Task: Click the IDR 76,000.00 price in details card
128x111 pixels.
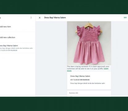Action: point(75,80)
